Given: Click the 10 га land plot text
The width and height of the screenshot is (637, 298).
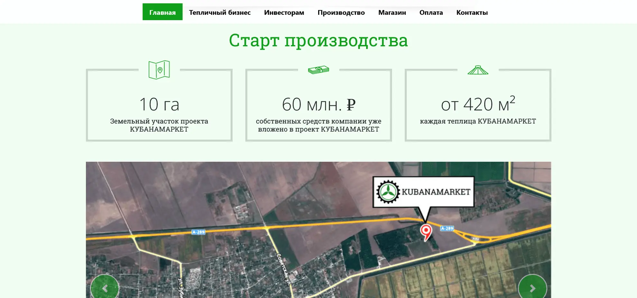Looking at the screenshot, I should tap(159, 104).
